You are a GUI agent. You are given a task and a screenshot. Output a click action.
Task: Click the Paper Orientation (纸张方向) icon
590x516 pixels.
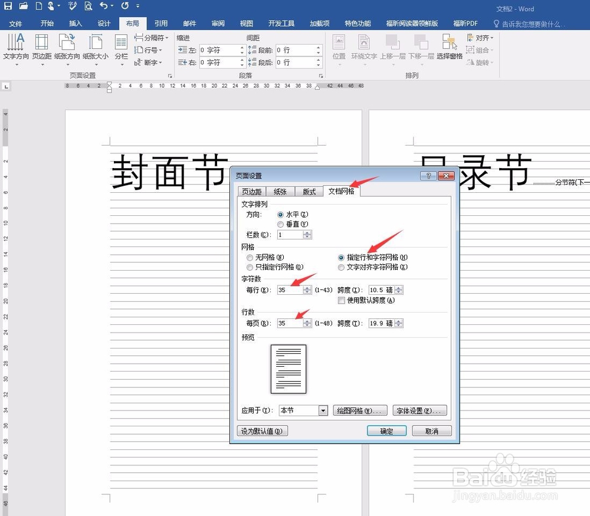(67, 50)
